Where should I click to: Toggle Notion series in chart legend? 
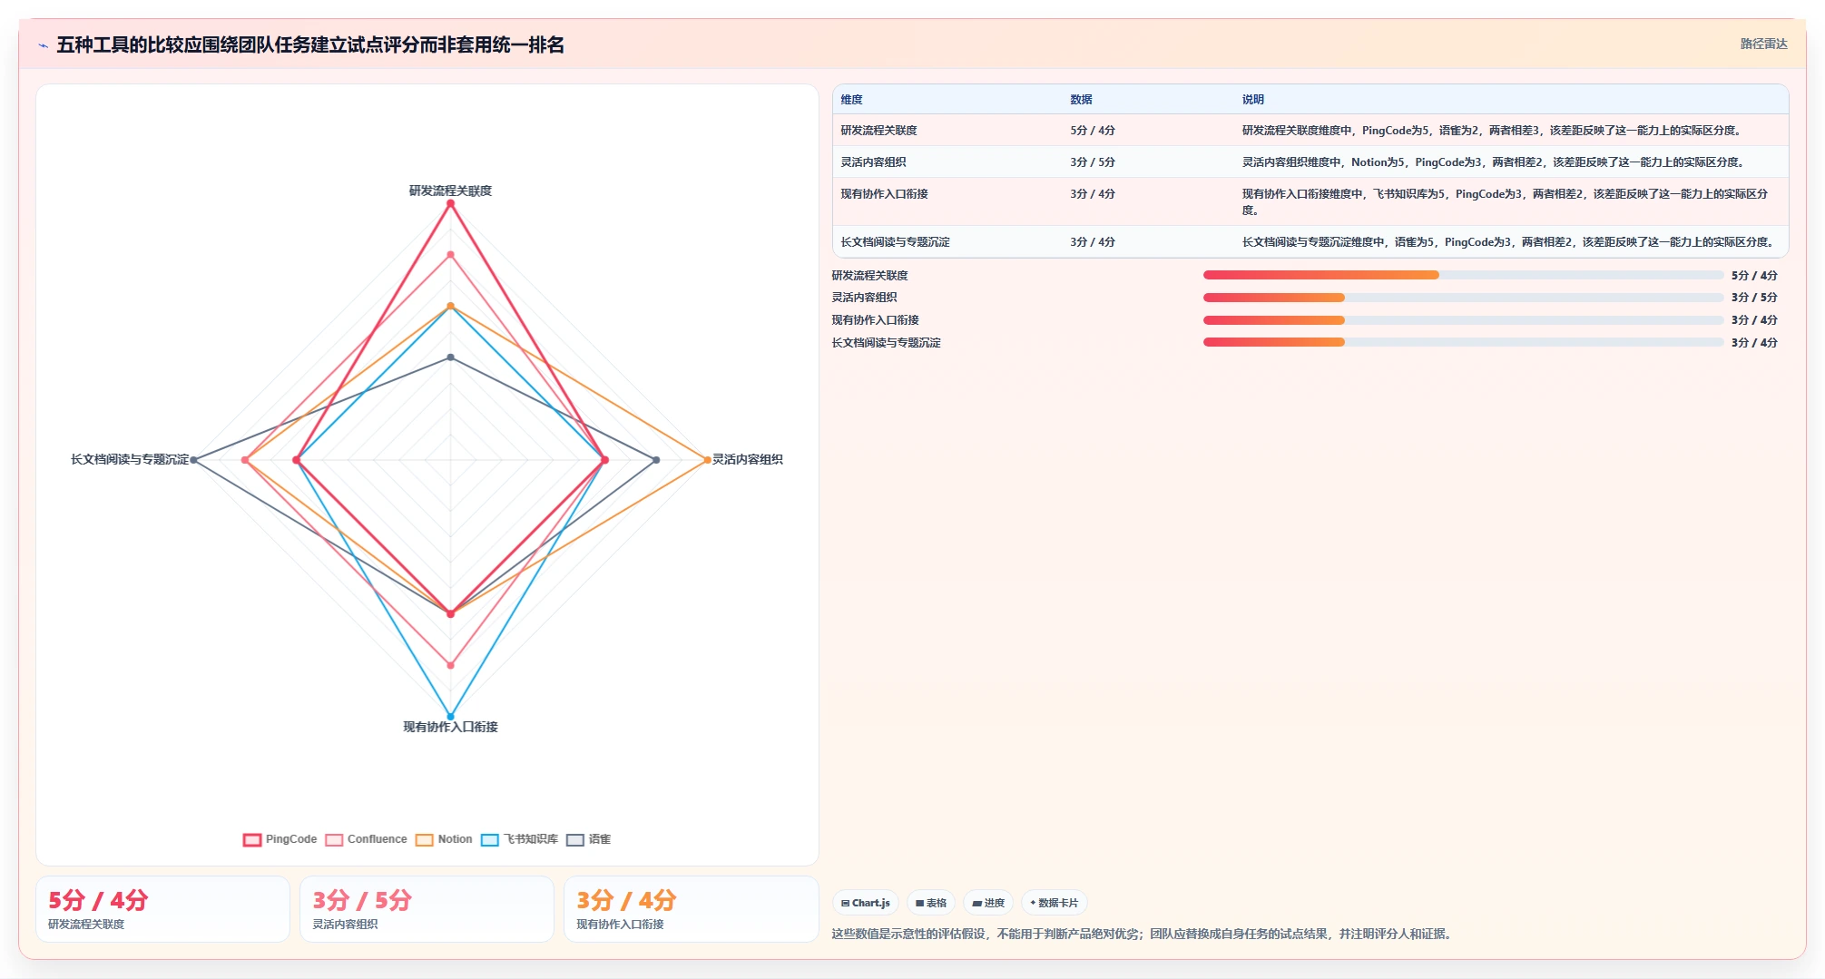pos(444,839)
